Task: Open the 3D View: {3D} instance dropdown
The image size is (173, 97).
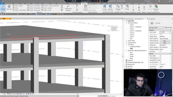Action: click(157, 28)
